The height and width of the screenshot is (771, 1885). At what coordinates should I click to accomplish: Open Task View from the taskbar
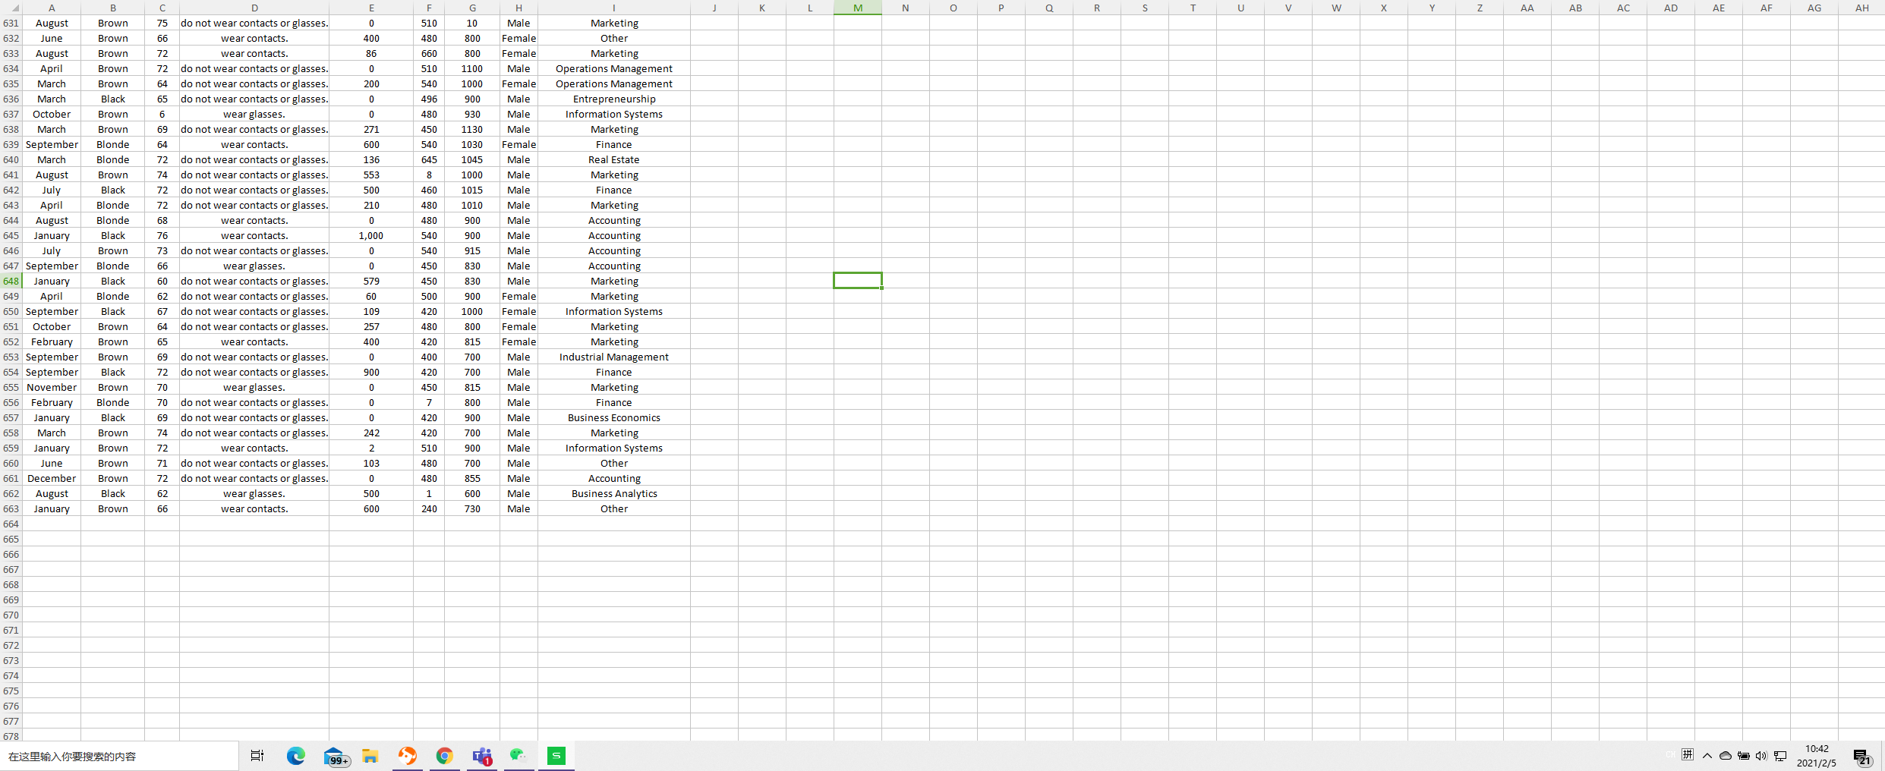pos(257,756)
